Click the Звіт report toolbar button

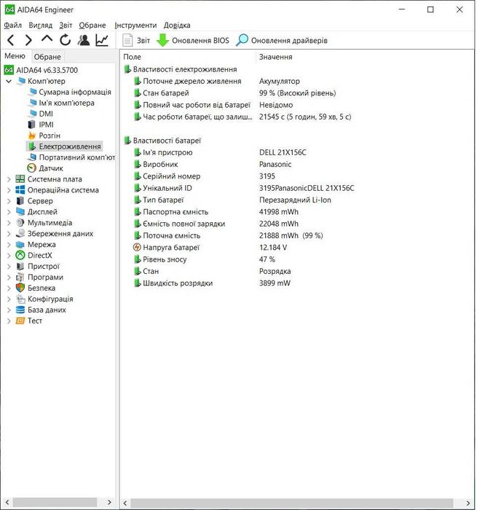pyautogui.click(x=136, y=40)
